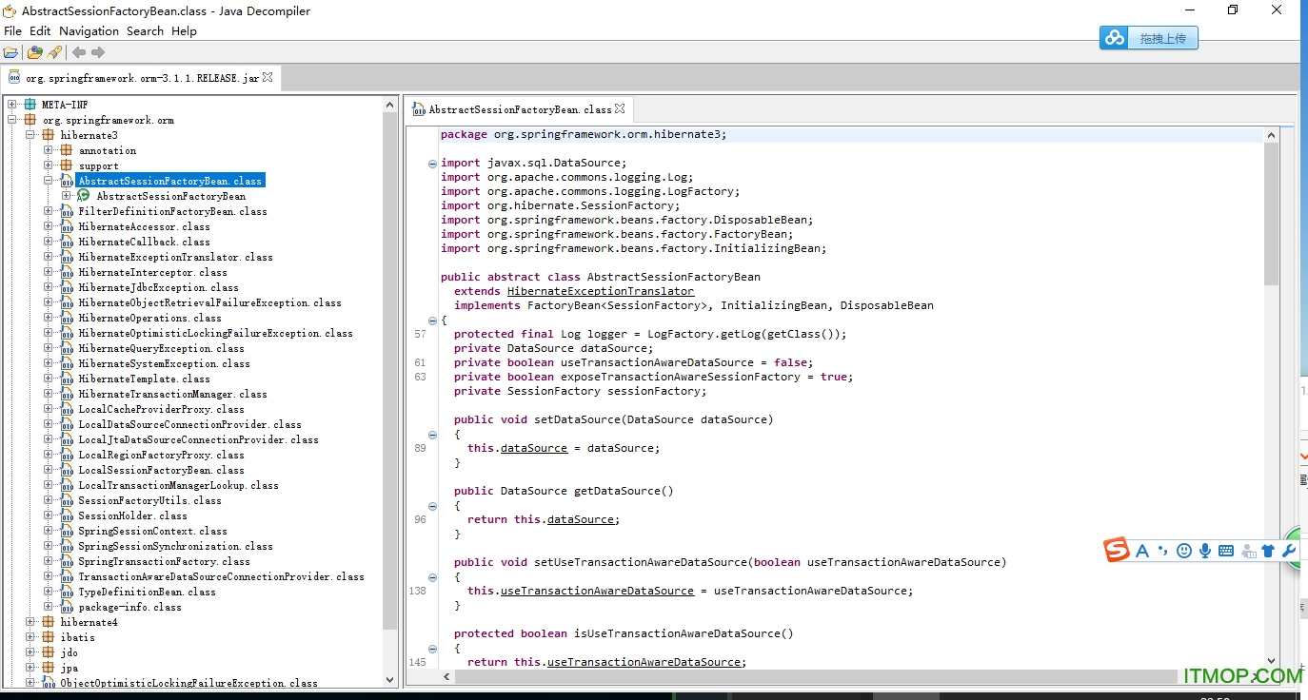Open the Sogou emoji picker icon
The height and width of the screenshot is (700, 1308).
(1183, 550)
